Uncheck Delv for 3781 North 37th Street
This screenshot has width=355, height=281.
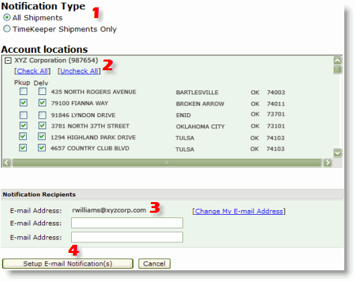[42, 126]
